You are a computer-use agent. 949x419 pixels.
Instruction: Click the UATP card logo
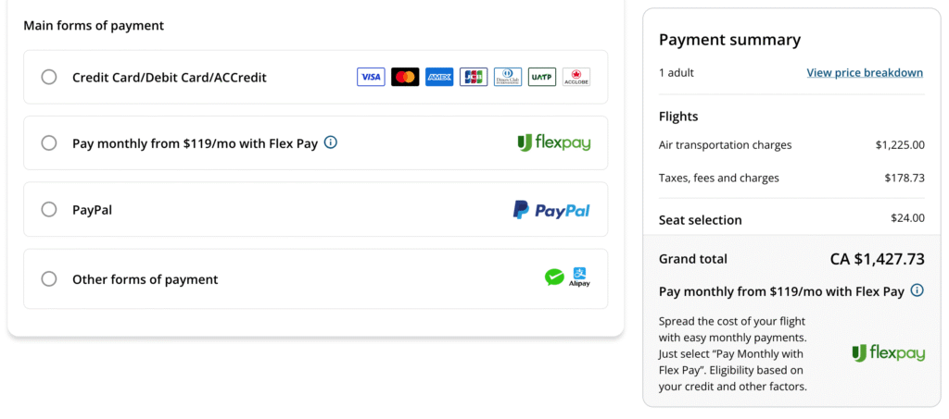(x=542, y=78)
